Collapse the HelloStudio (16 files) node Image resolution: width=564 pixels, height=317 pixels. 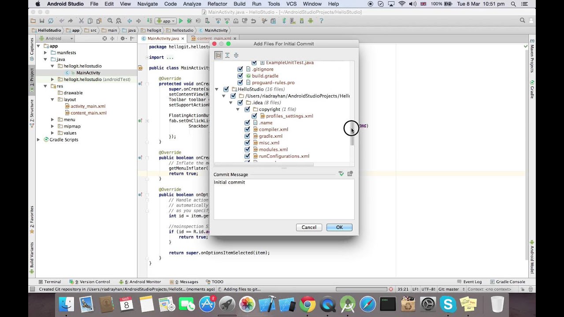(x=217, y=89)
